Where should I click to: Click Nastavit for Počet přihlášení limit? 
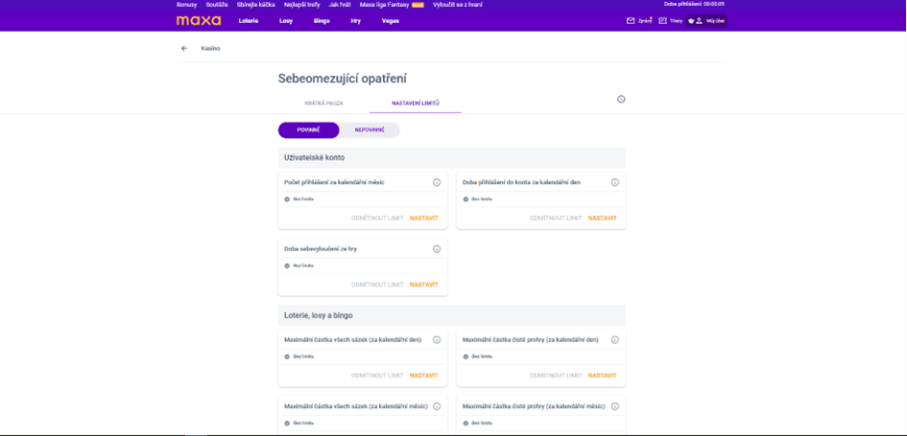point(424,218)
